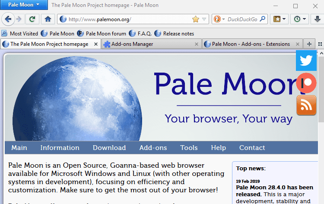Open the Release notes bookmark
Viewport: 324px width, 204px height.
pyautogui.click(x=174, y=33)
